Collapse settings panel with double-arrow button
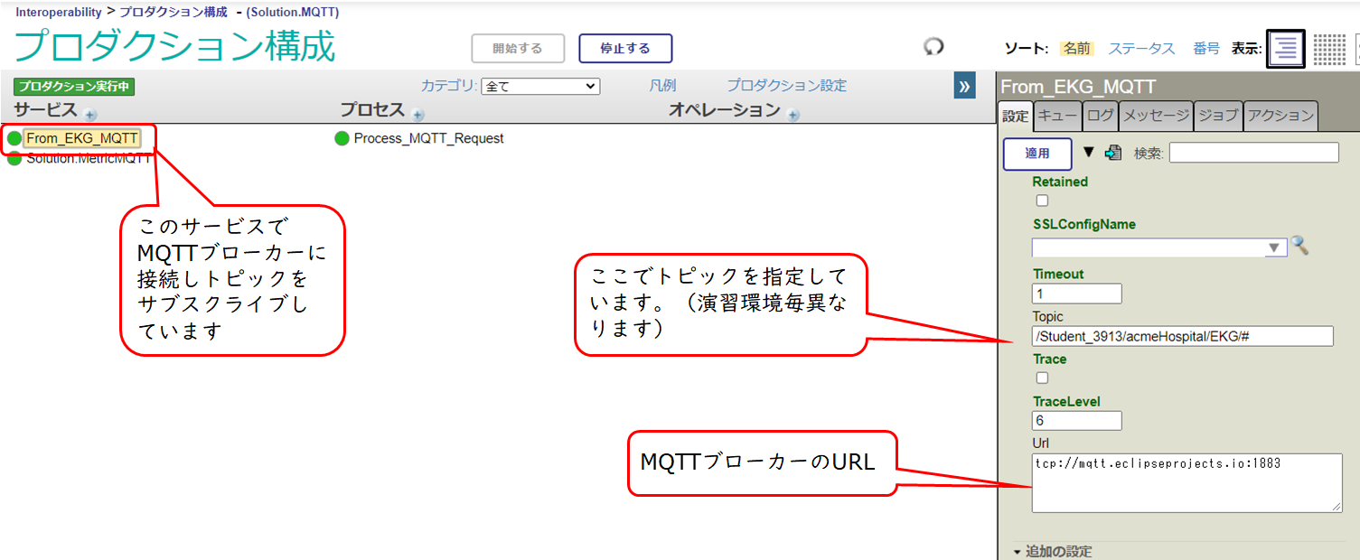1360x560 pixels. 964,87
